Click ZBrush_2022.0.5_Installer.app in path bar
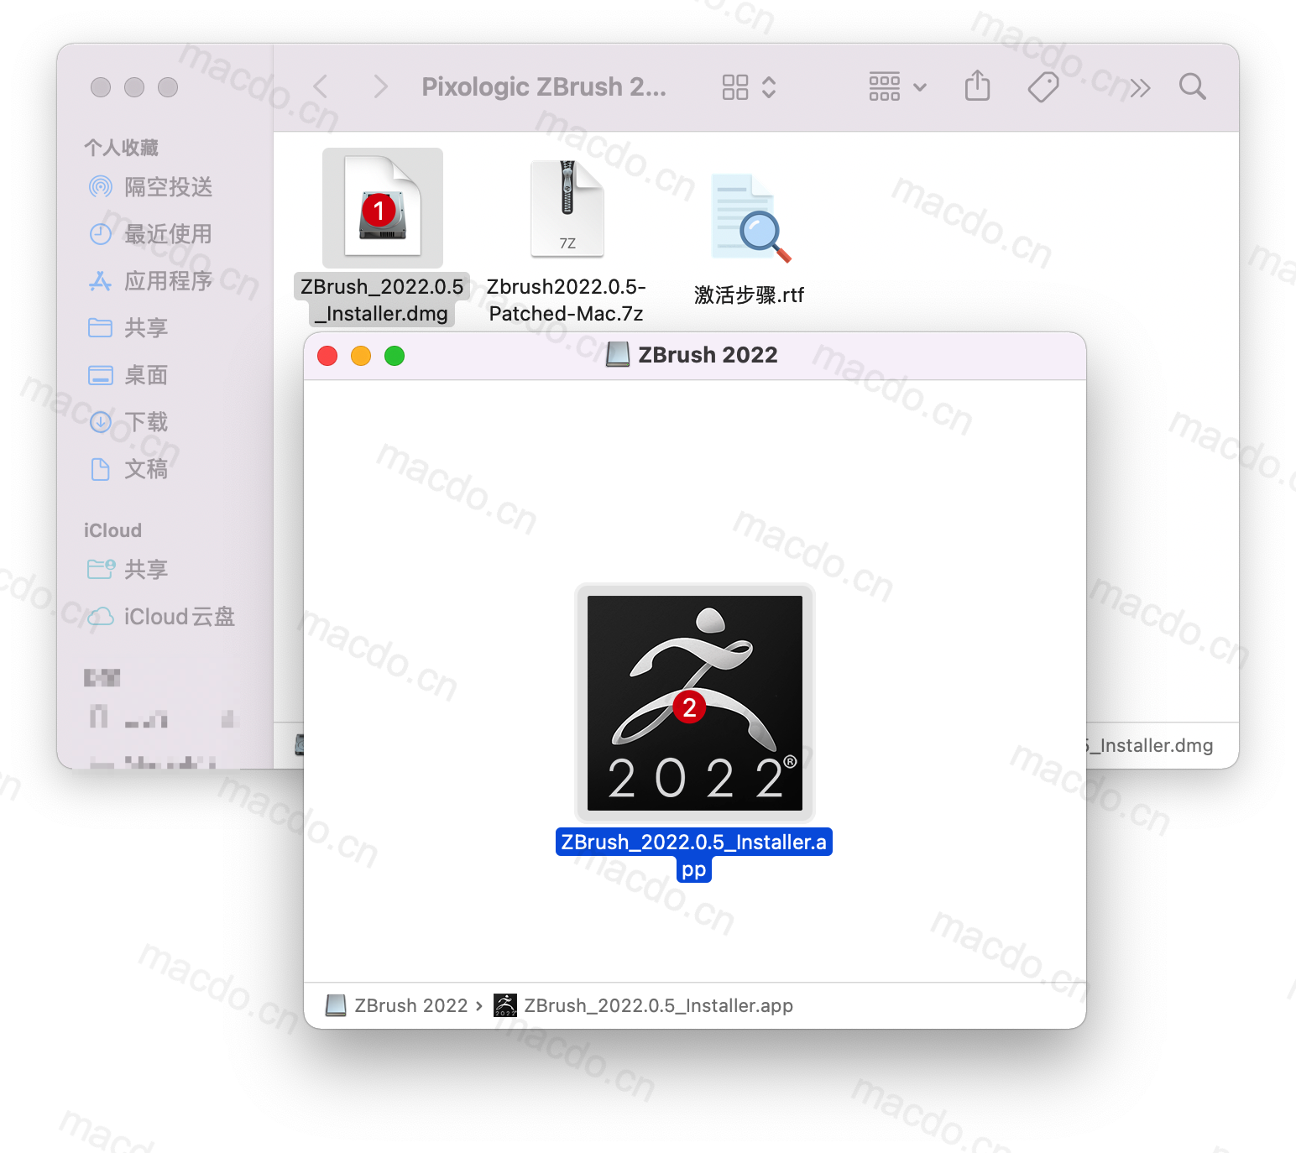1296x1153 pixels. (x=657, y=1005)
